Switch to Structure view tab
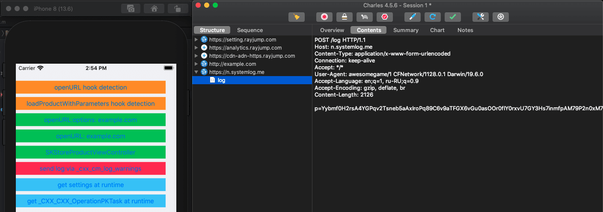 point(212,30)
